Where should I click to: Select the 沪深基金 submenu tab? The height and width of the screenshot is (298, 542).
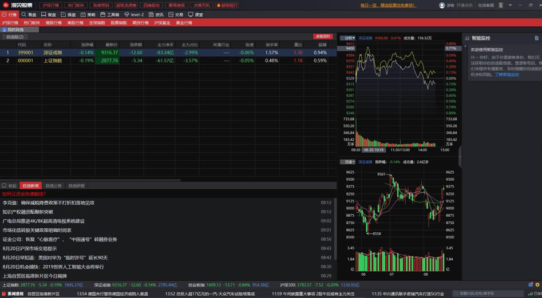pyautogui.click(x=162, y=23)
